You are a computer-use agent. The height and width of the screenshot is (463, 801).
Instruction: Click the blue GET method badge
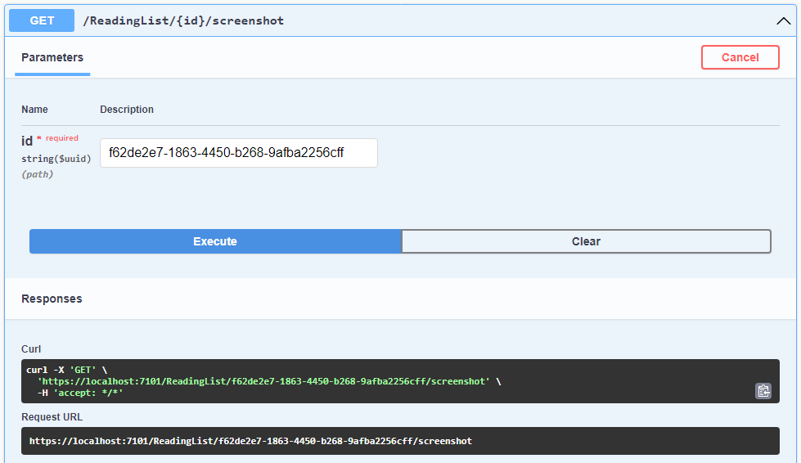click(42, 20)
